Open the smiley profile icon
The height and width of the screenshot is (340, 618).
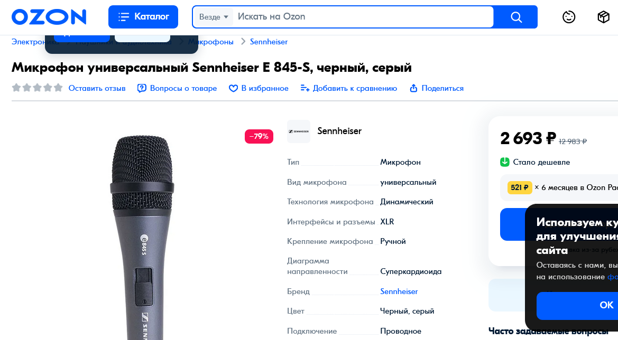[569, 17]
